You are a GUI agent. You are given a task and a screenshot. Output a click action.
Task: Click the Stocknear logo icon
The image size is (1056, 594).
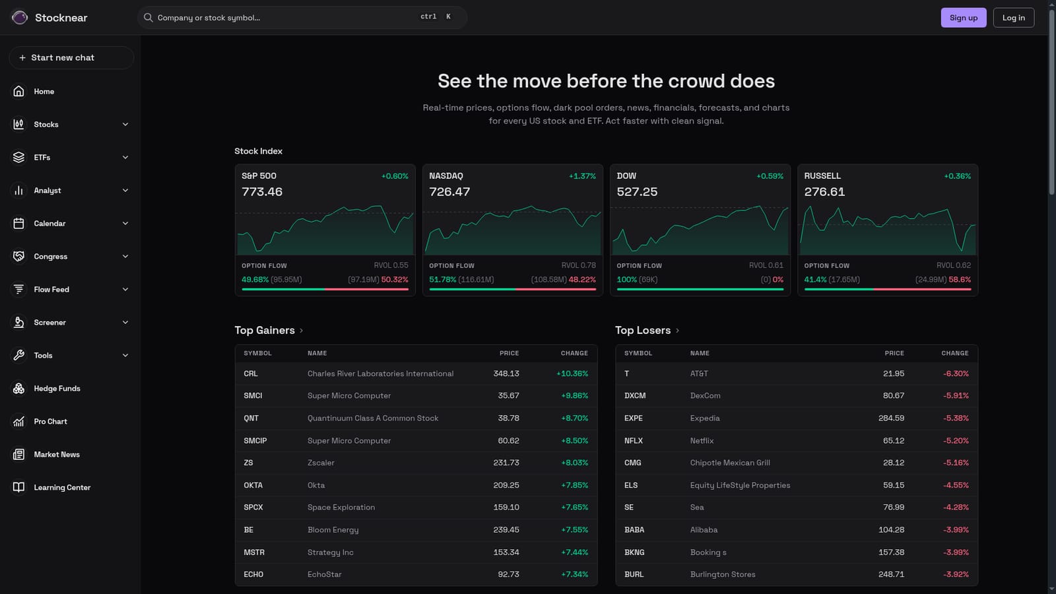coord(20,17)
